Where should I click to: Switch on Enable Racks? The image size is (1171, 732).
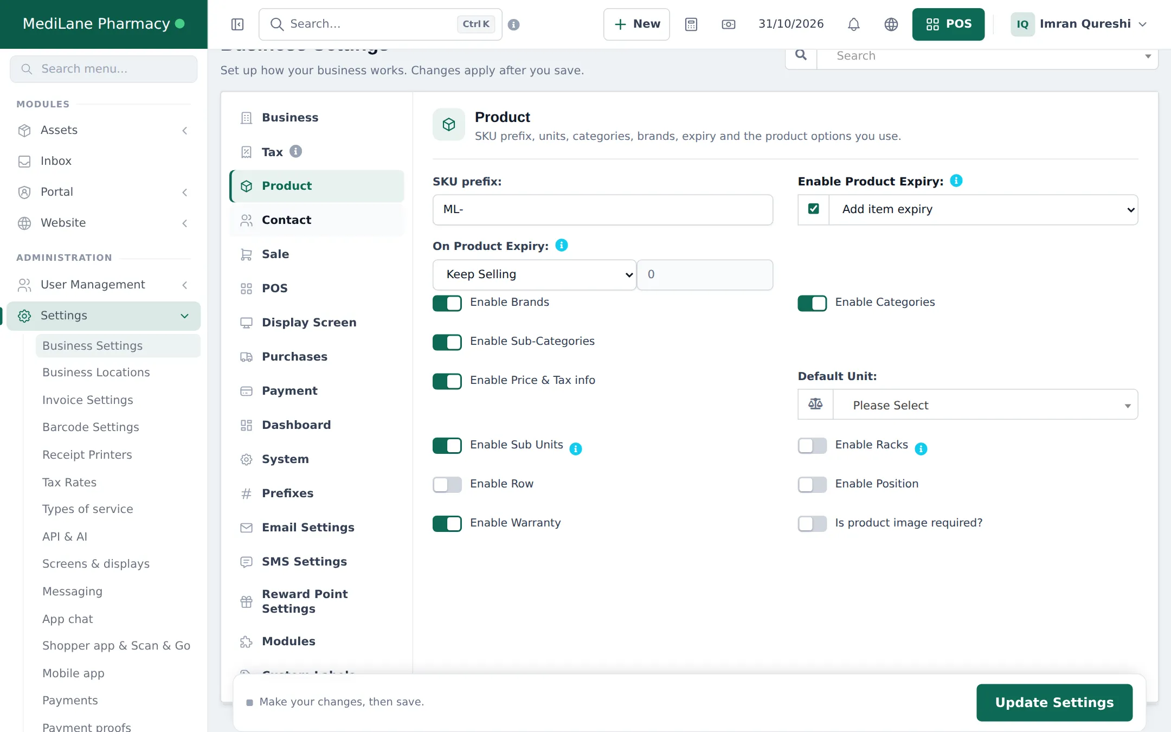tap(812, 446)
